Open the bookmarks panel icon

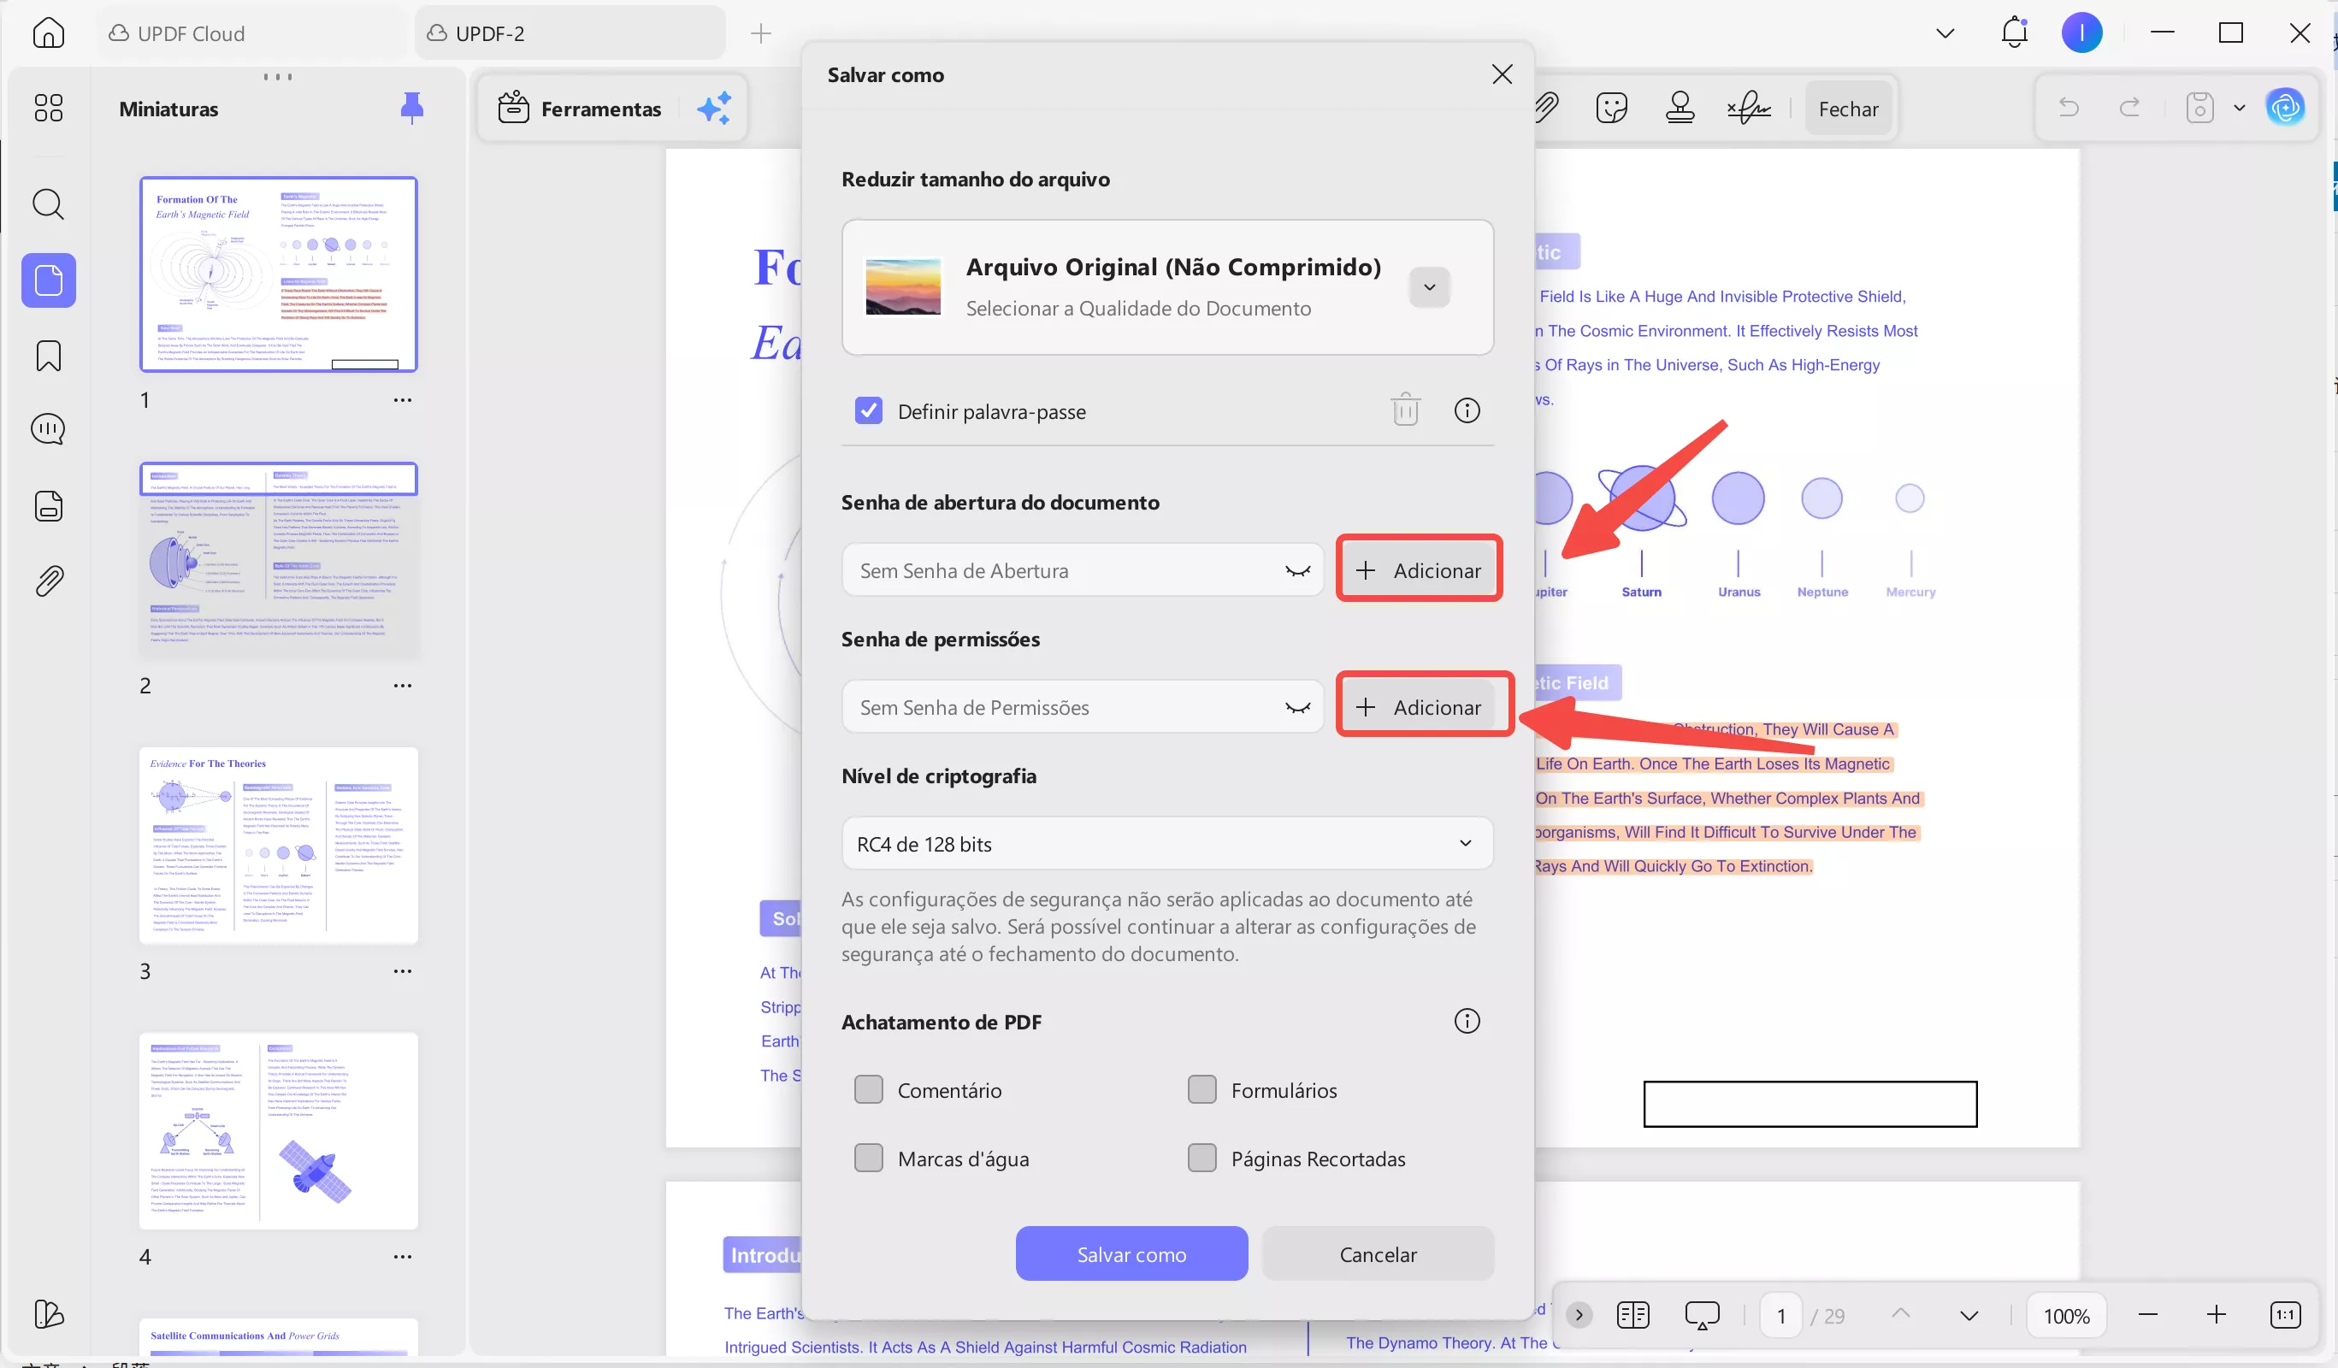pyautogui.click(x=48, y=357)
